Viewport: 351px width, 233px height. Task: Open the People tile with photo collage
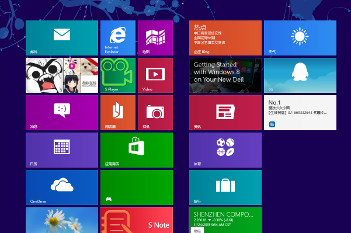(62, 75)
